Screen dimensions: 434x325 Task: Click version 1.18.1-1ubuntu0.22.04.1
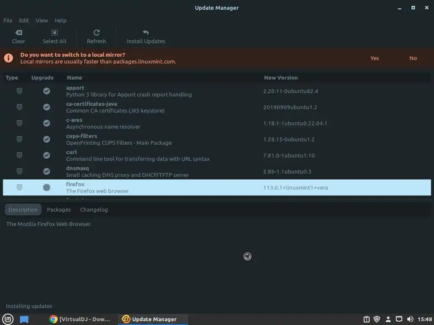coord(295,123)
